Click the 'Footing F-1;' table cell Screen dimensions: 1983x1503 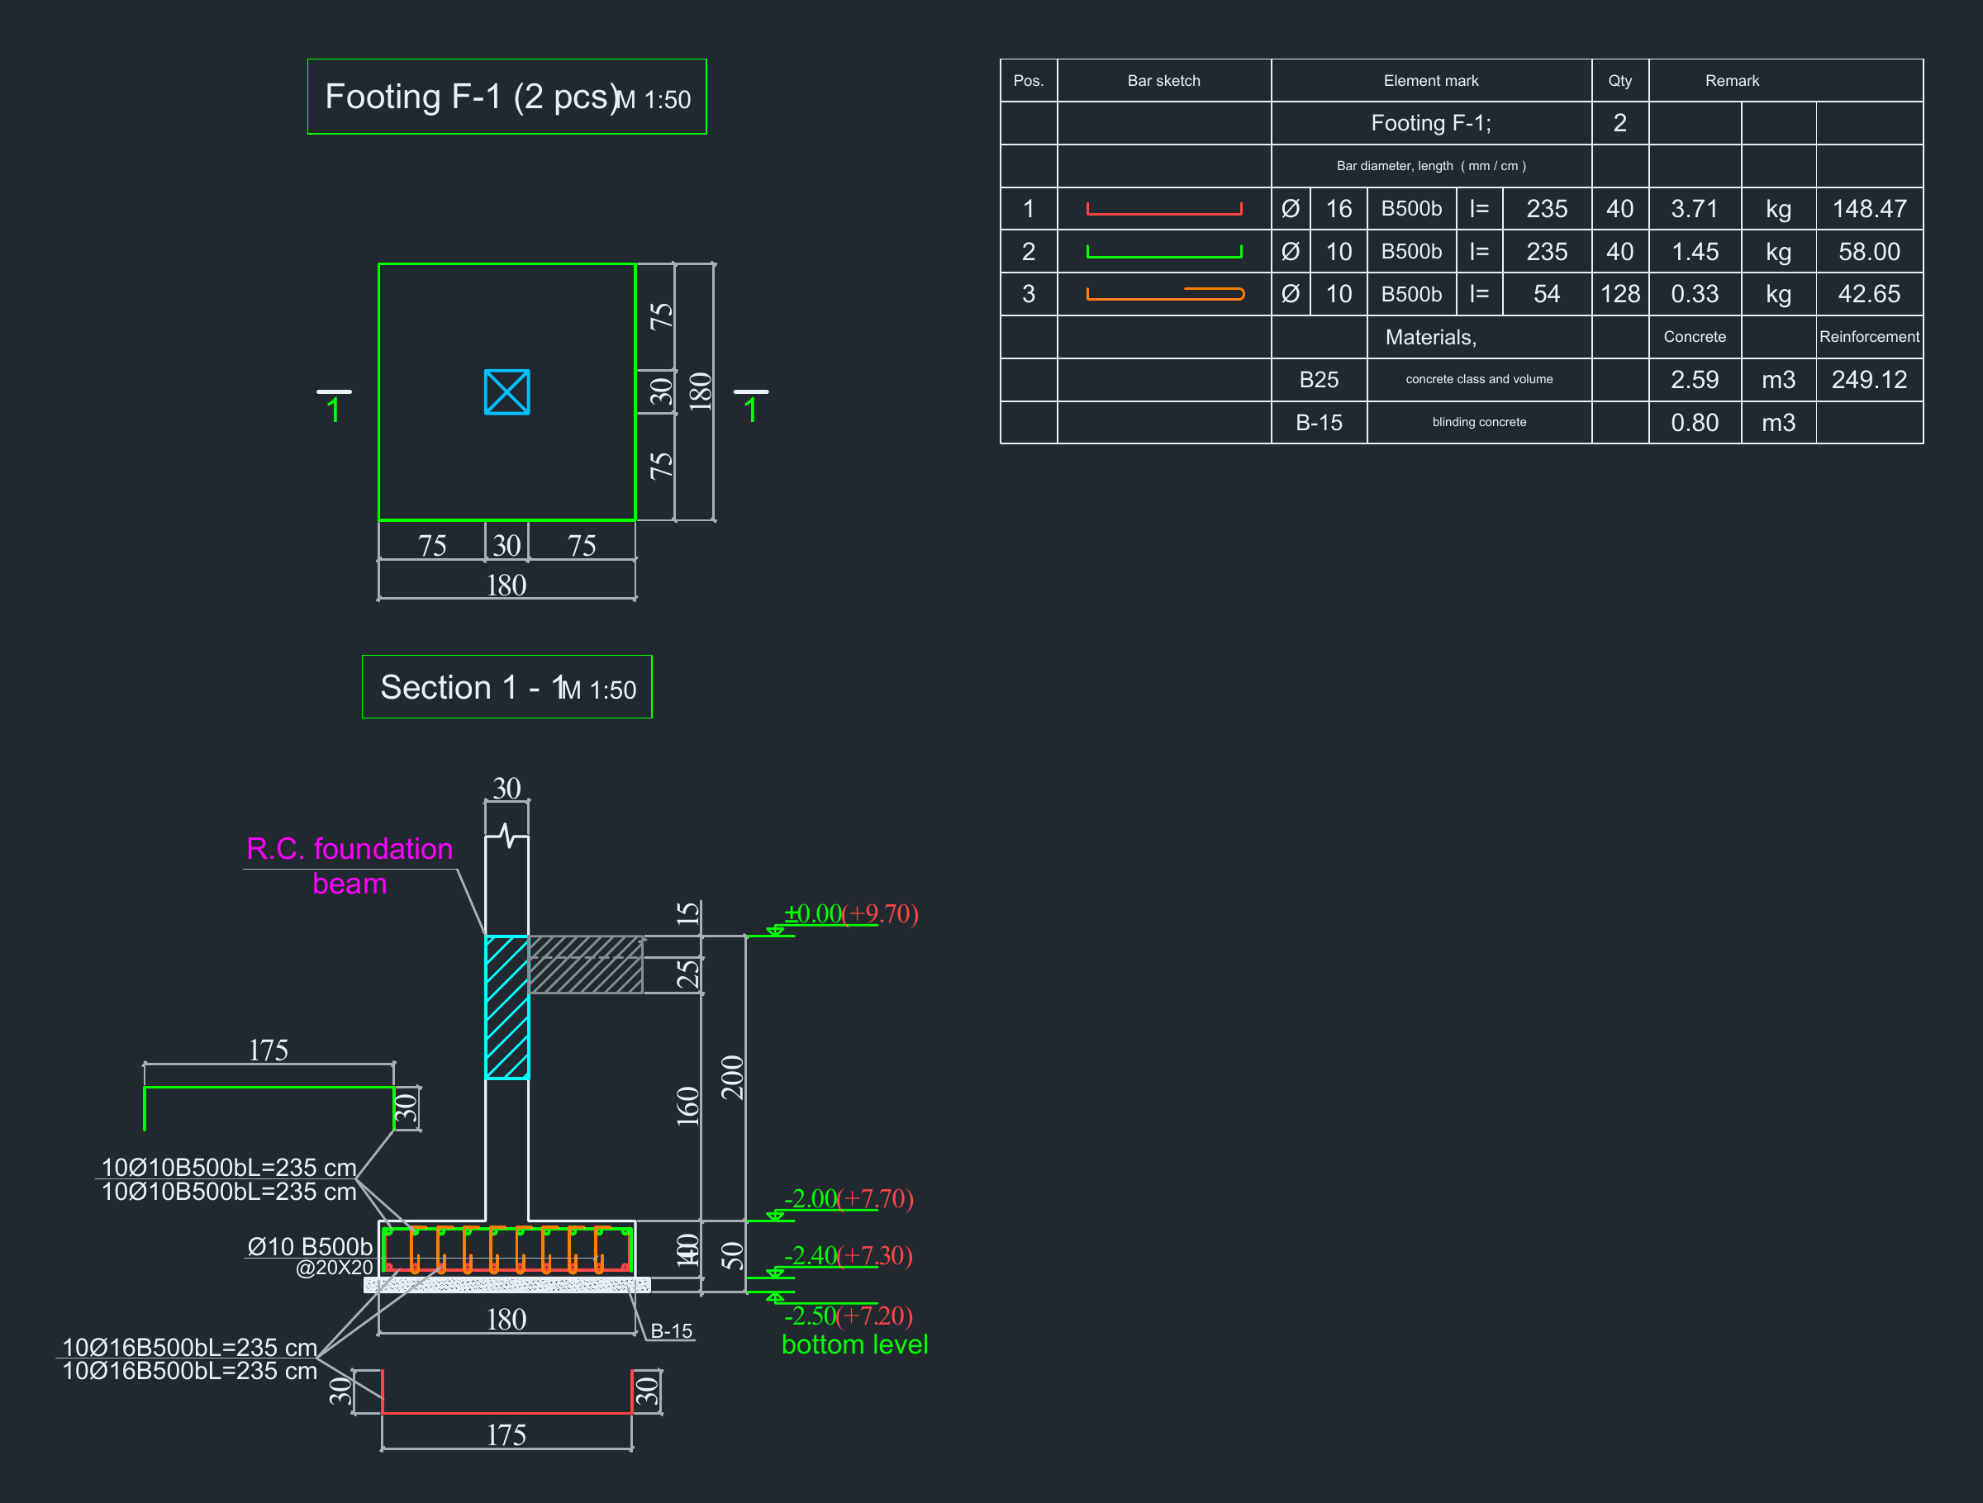[1431, 123]
